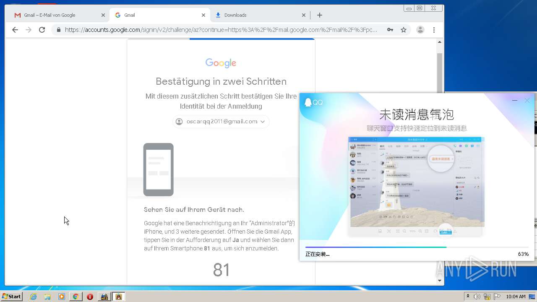Reload the Google sign-in page
The width and height of the screenshot is (537, 302).
coord(42,30)
